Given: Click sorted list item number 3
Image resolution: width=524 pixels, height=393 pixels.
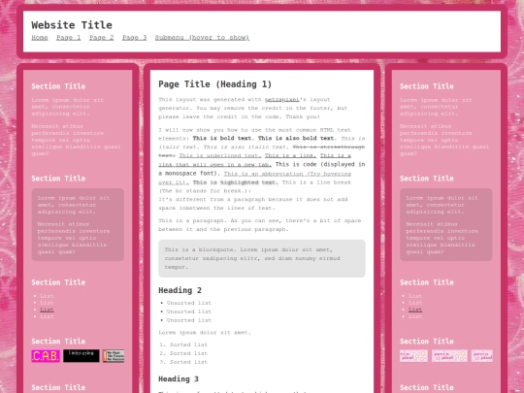Looking at the screenshot, I should pos(188,362).
